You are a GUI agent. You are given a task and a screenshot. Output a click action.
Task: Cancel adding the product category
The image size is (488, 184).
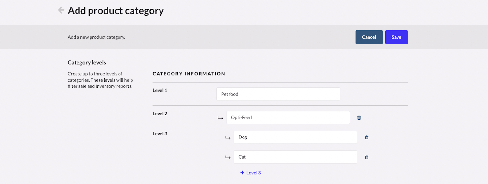pyautogui.click(x=369, y=37)
